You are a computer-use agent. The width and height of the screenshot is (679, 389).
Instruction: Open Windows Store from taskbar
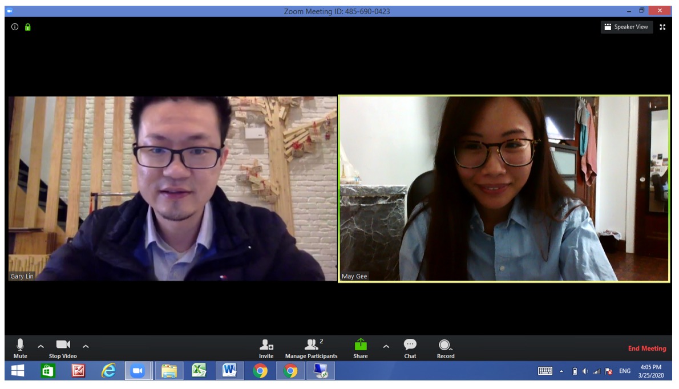click(47, 371)
